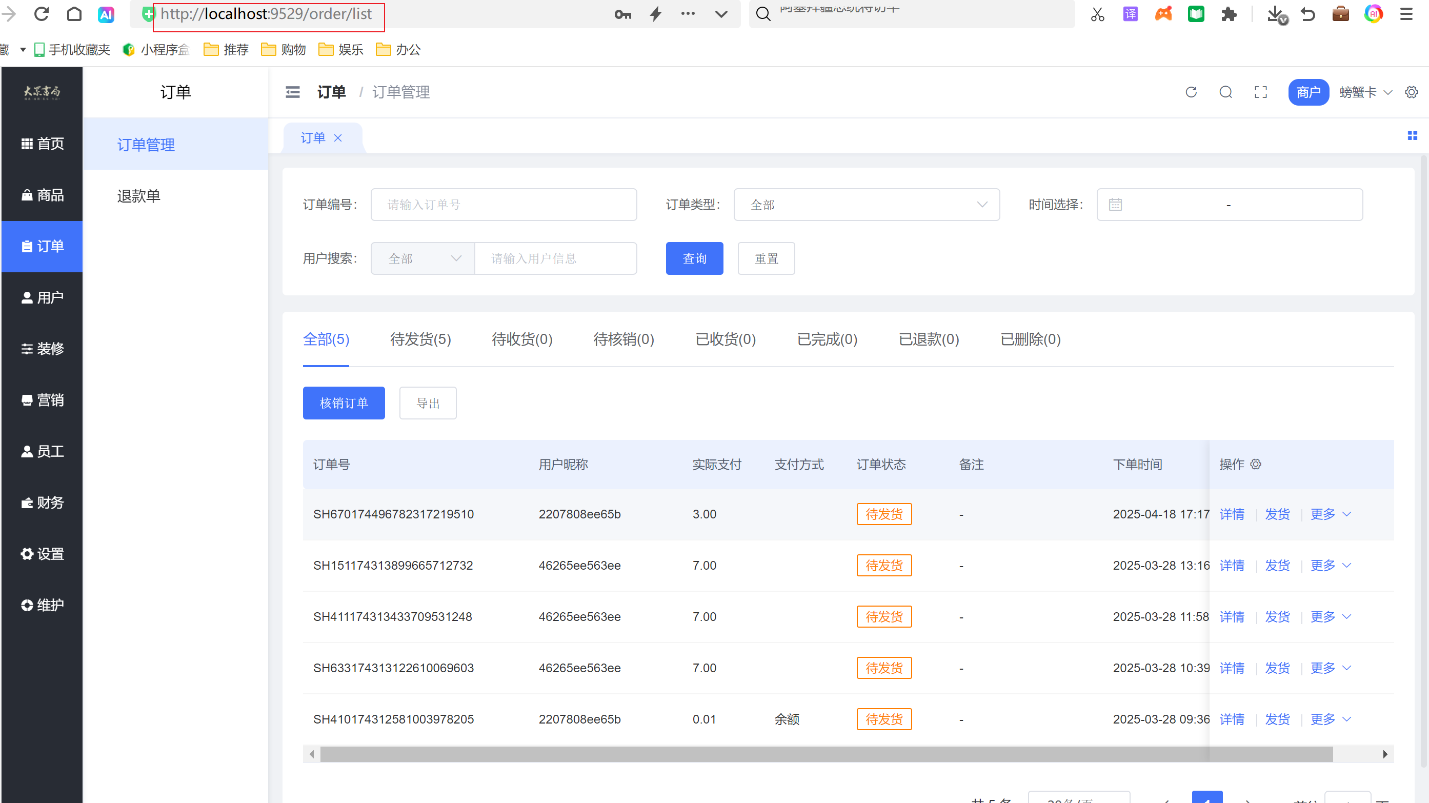The image size is (1429, 803).
Task: Open 维护 section in the sidebar
Action: coord(42,605)
